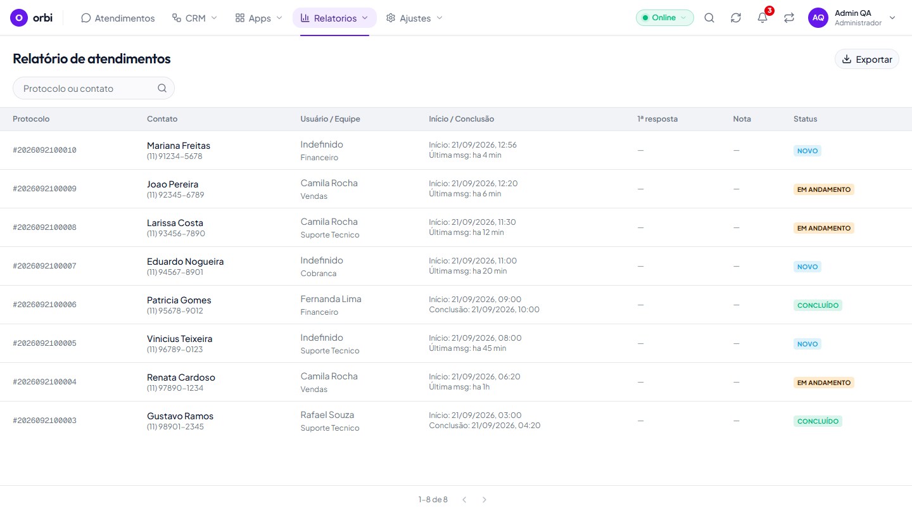Select the Relatorios tab
912x513 pixels.
(x=334, y=18)
